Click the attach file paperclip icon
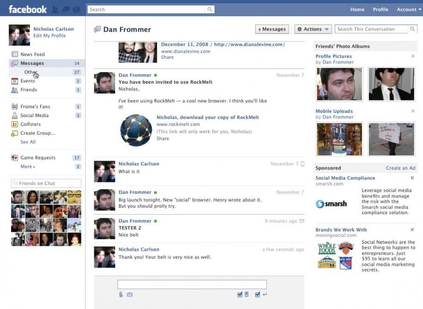The height and width of the screenshot is (309, 423). (121, 294)
